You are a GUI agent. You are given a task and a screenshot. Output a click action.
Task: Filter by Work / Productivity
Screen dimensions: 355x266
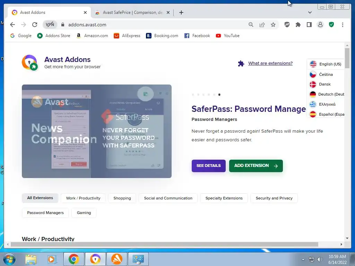(x=83, y=198)
